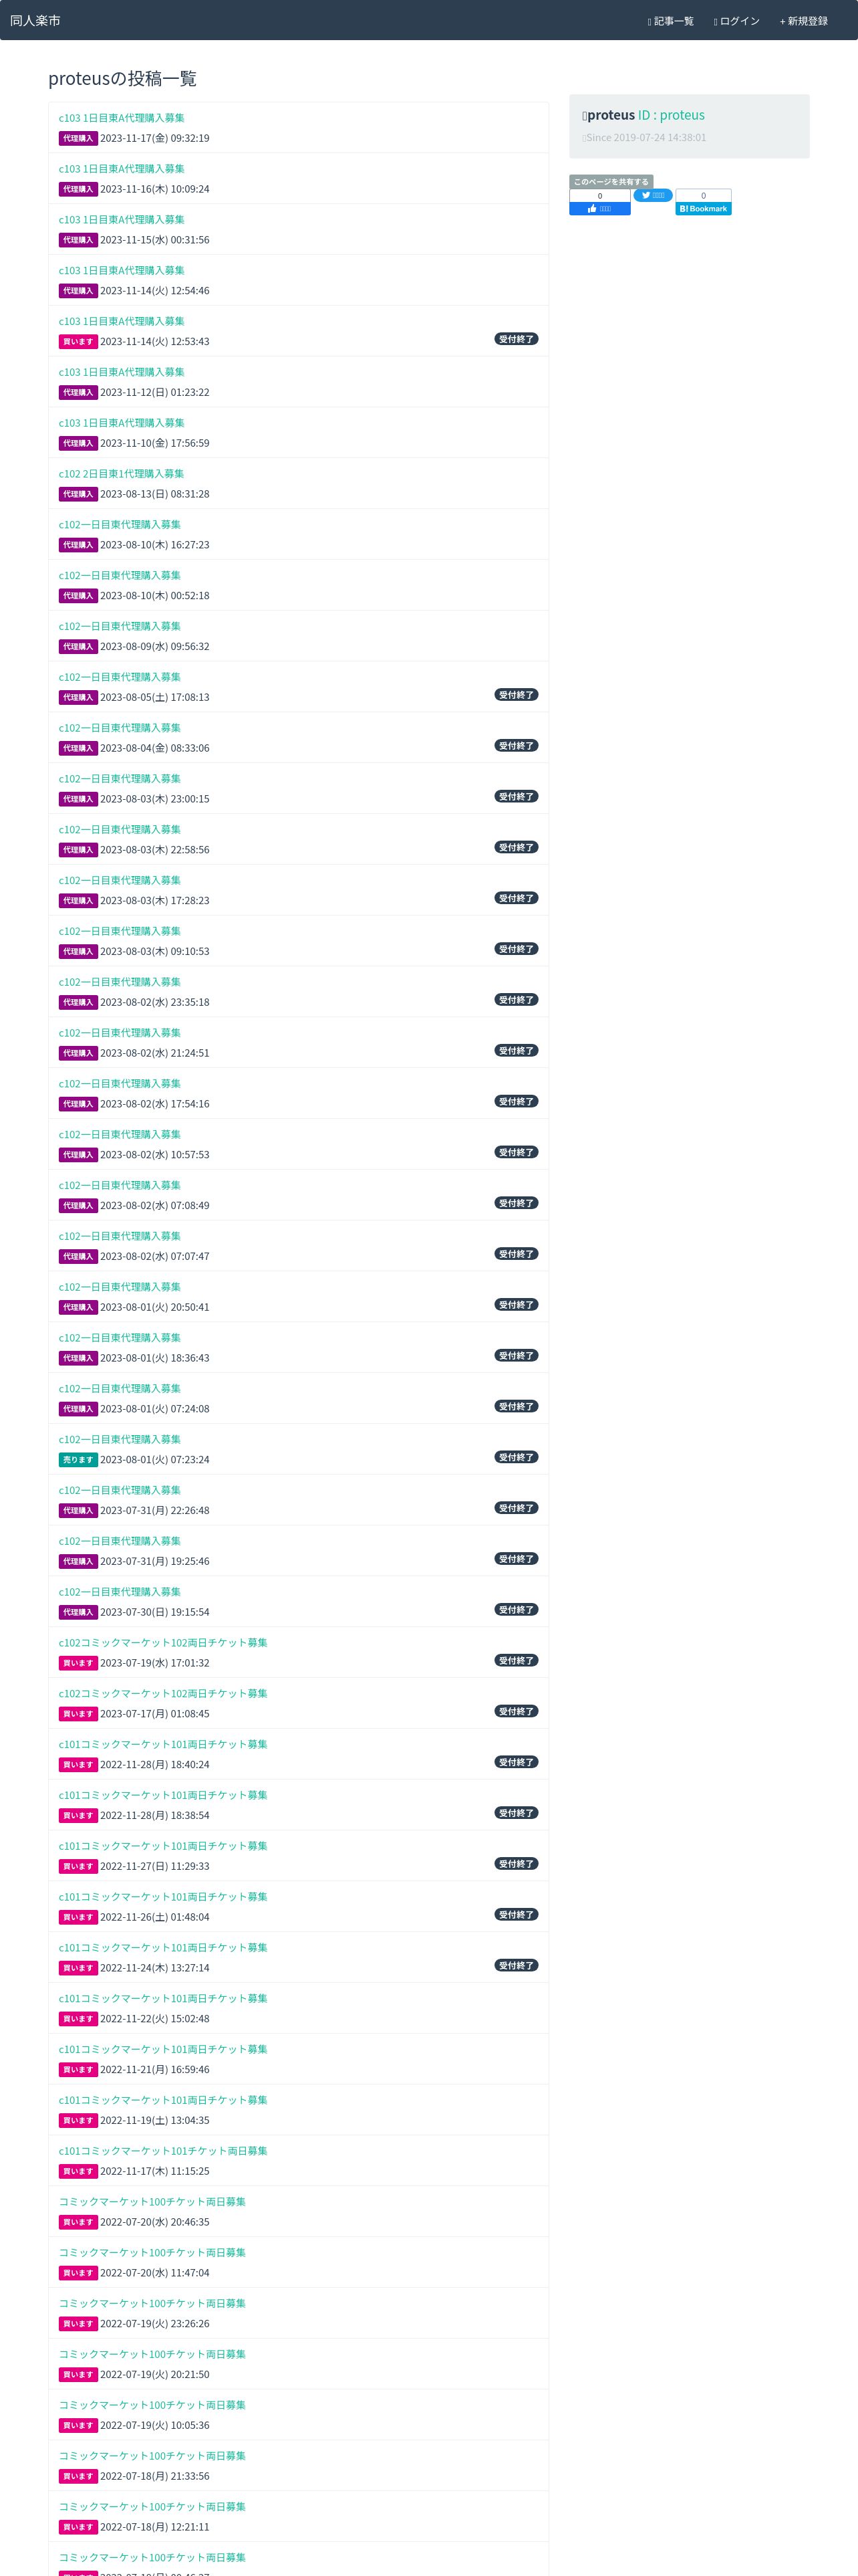Click the Hatena B! Bookmark button
Viewport: 858px width, 2576px height.
click(x=703, y=209)
